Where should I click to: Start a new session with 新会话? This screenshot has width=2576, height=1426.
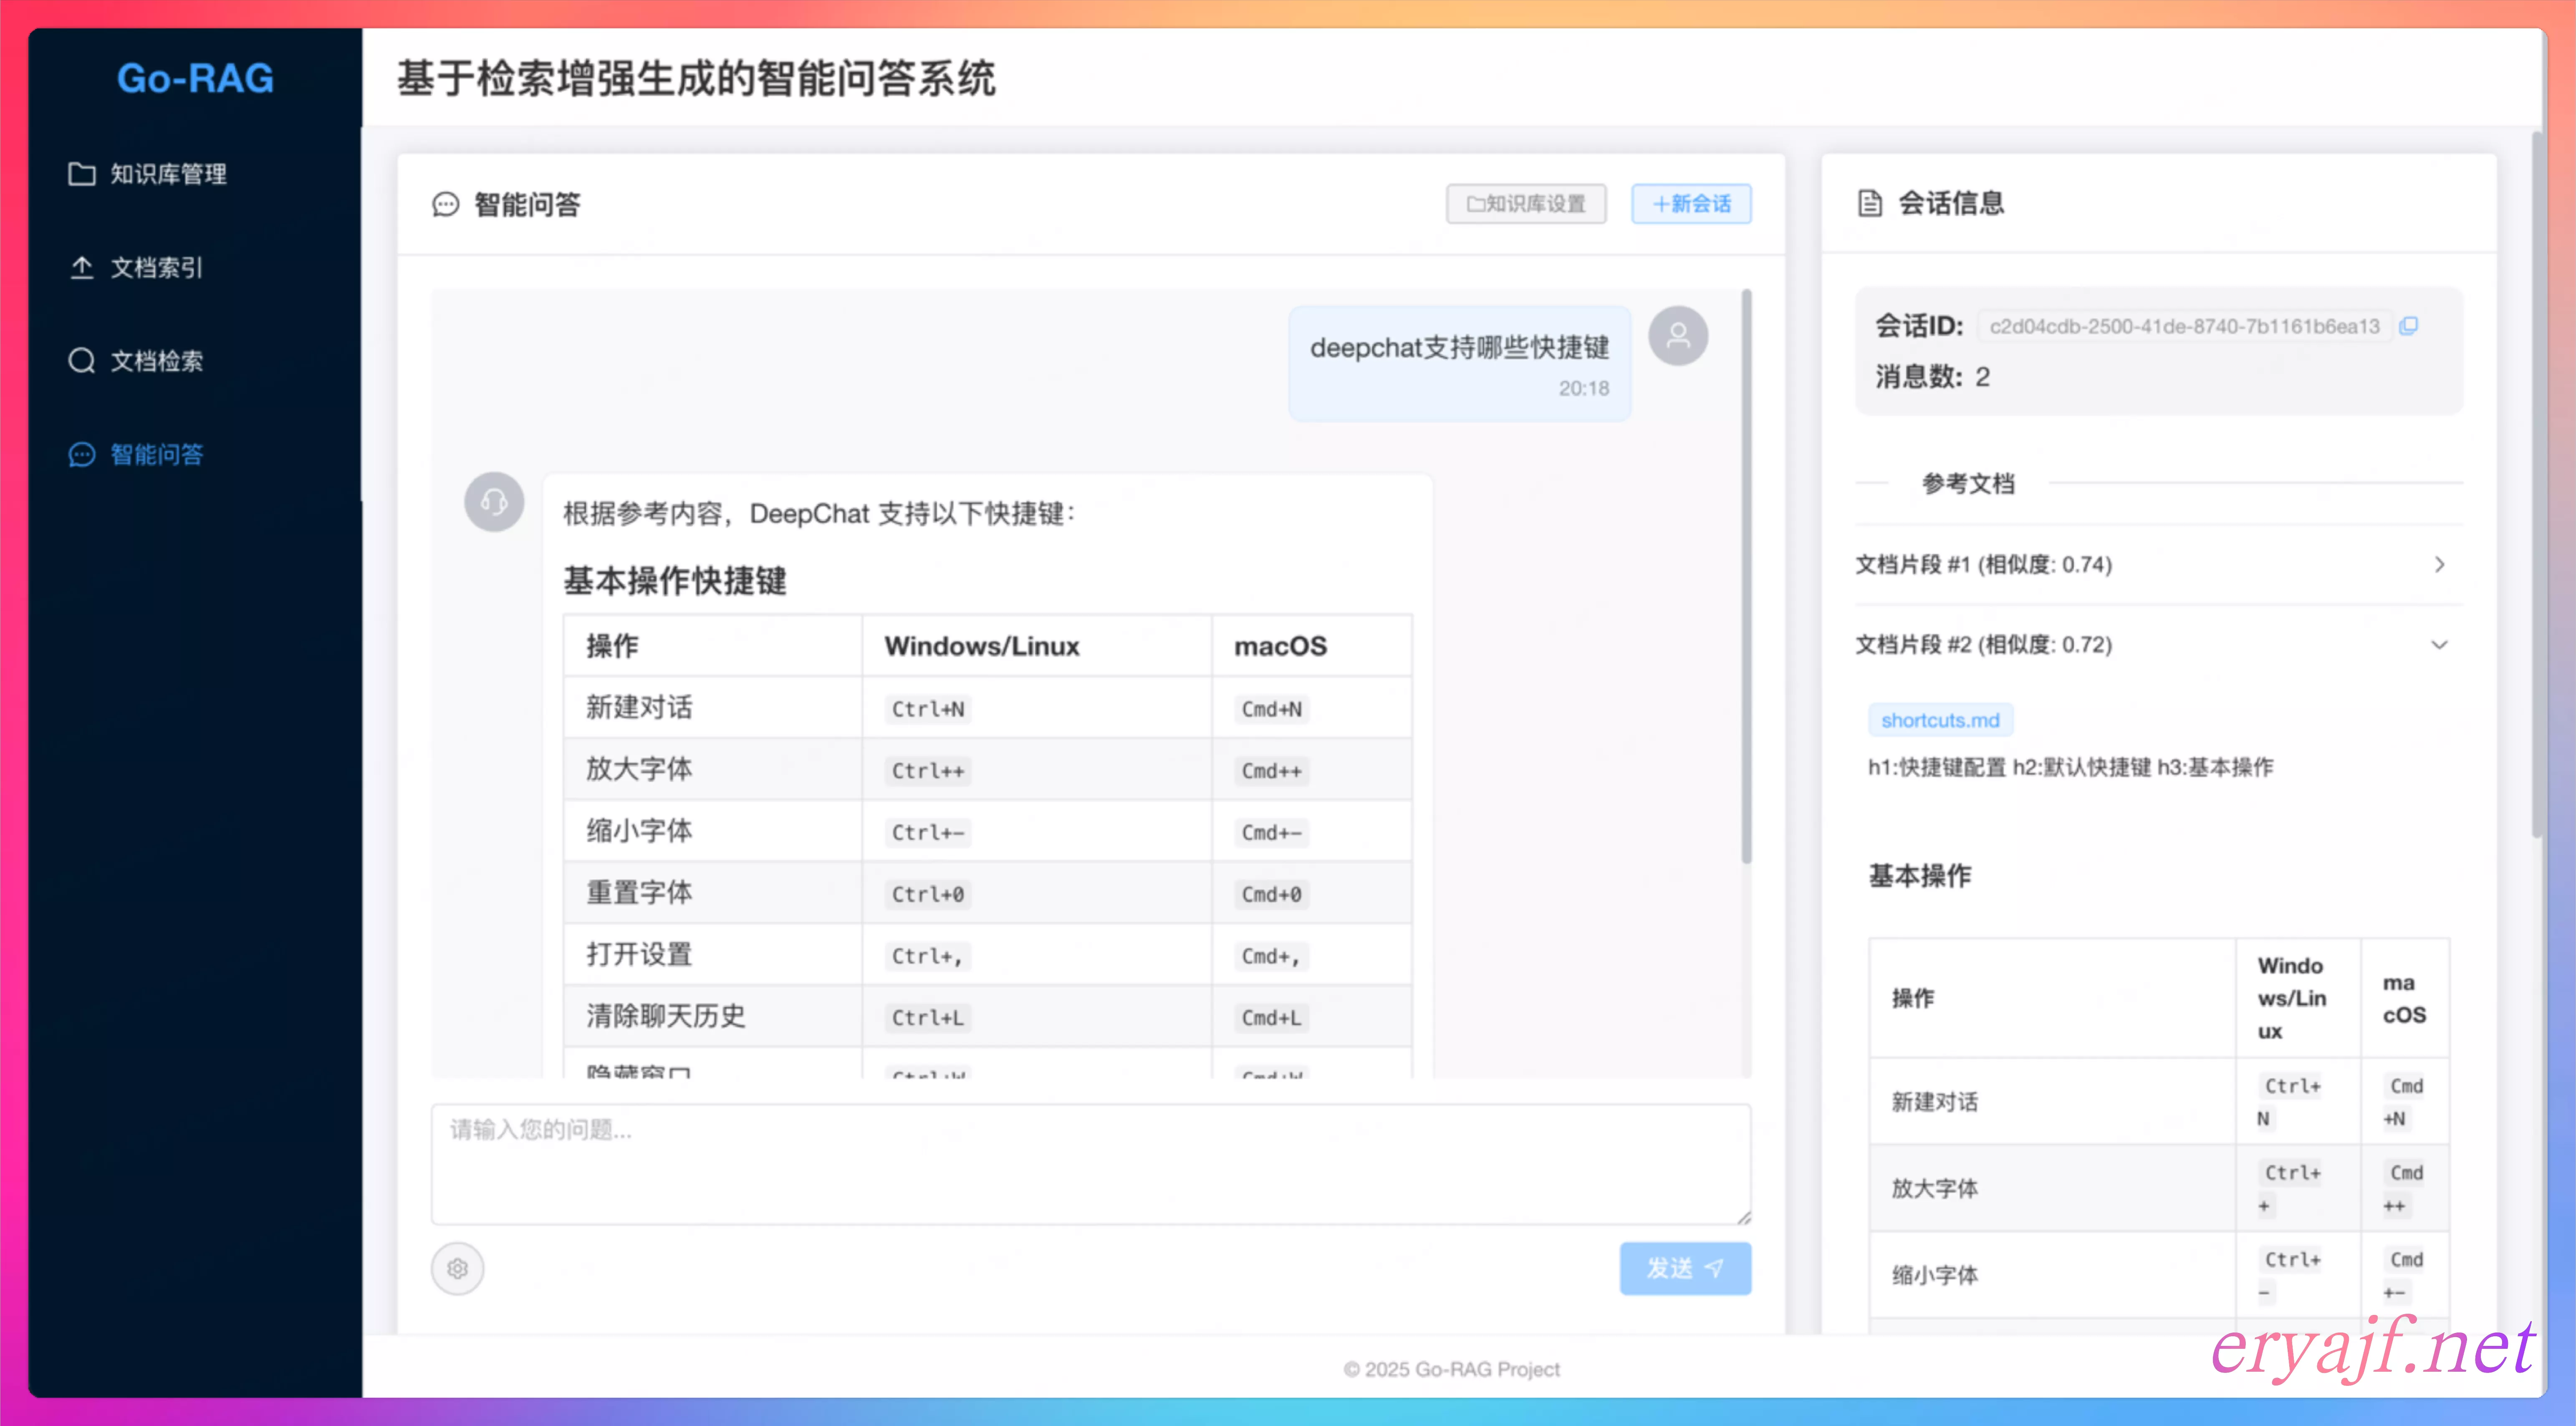(x=1691, y=204)
